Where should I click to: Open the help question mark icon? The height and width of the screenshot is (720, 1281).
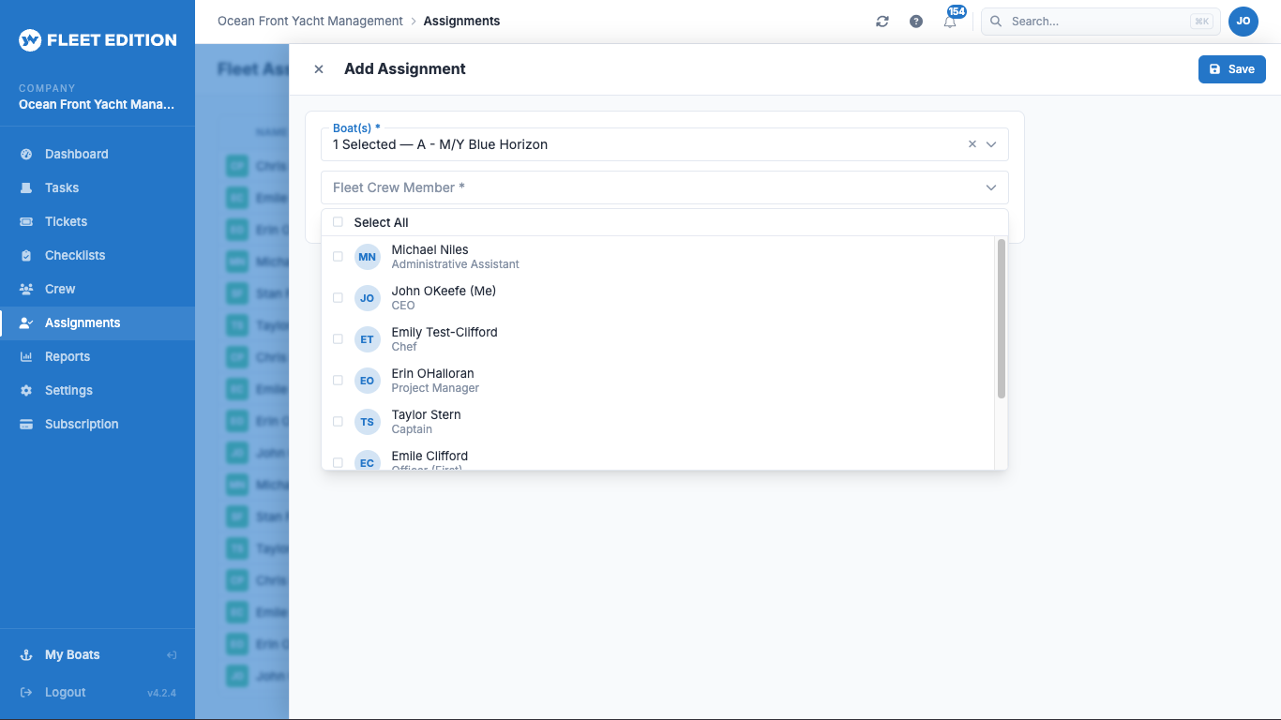coord(916,21)
